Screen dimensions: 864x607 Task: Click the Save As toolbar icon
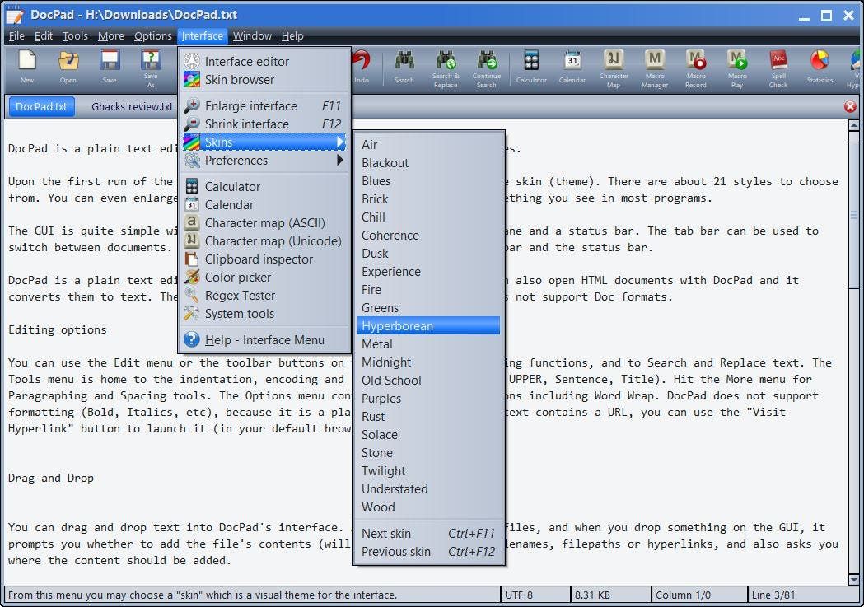[151, 68]
